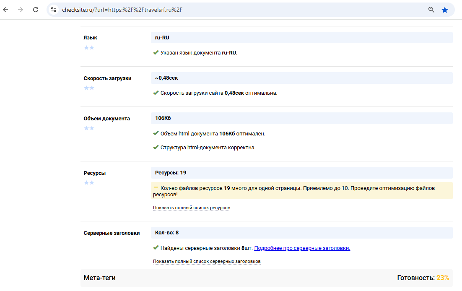Click the rating stars under Объем документа
The image size is (462, 291).
[x=89, y=128]
